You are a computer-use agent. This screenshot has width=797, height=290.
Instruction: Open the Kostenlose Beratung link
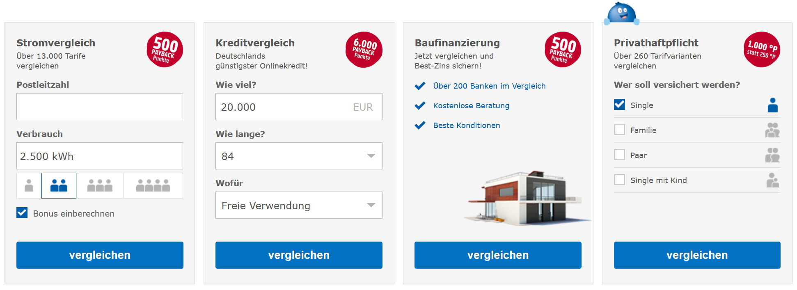pos(471,105)
